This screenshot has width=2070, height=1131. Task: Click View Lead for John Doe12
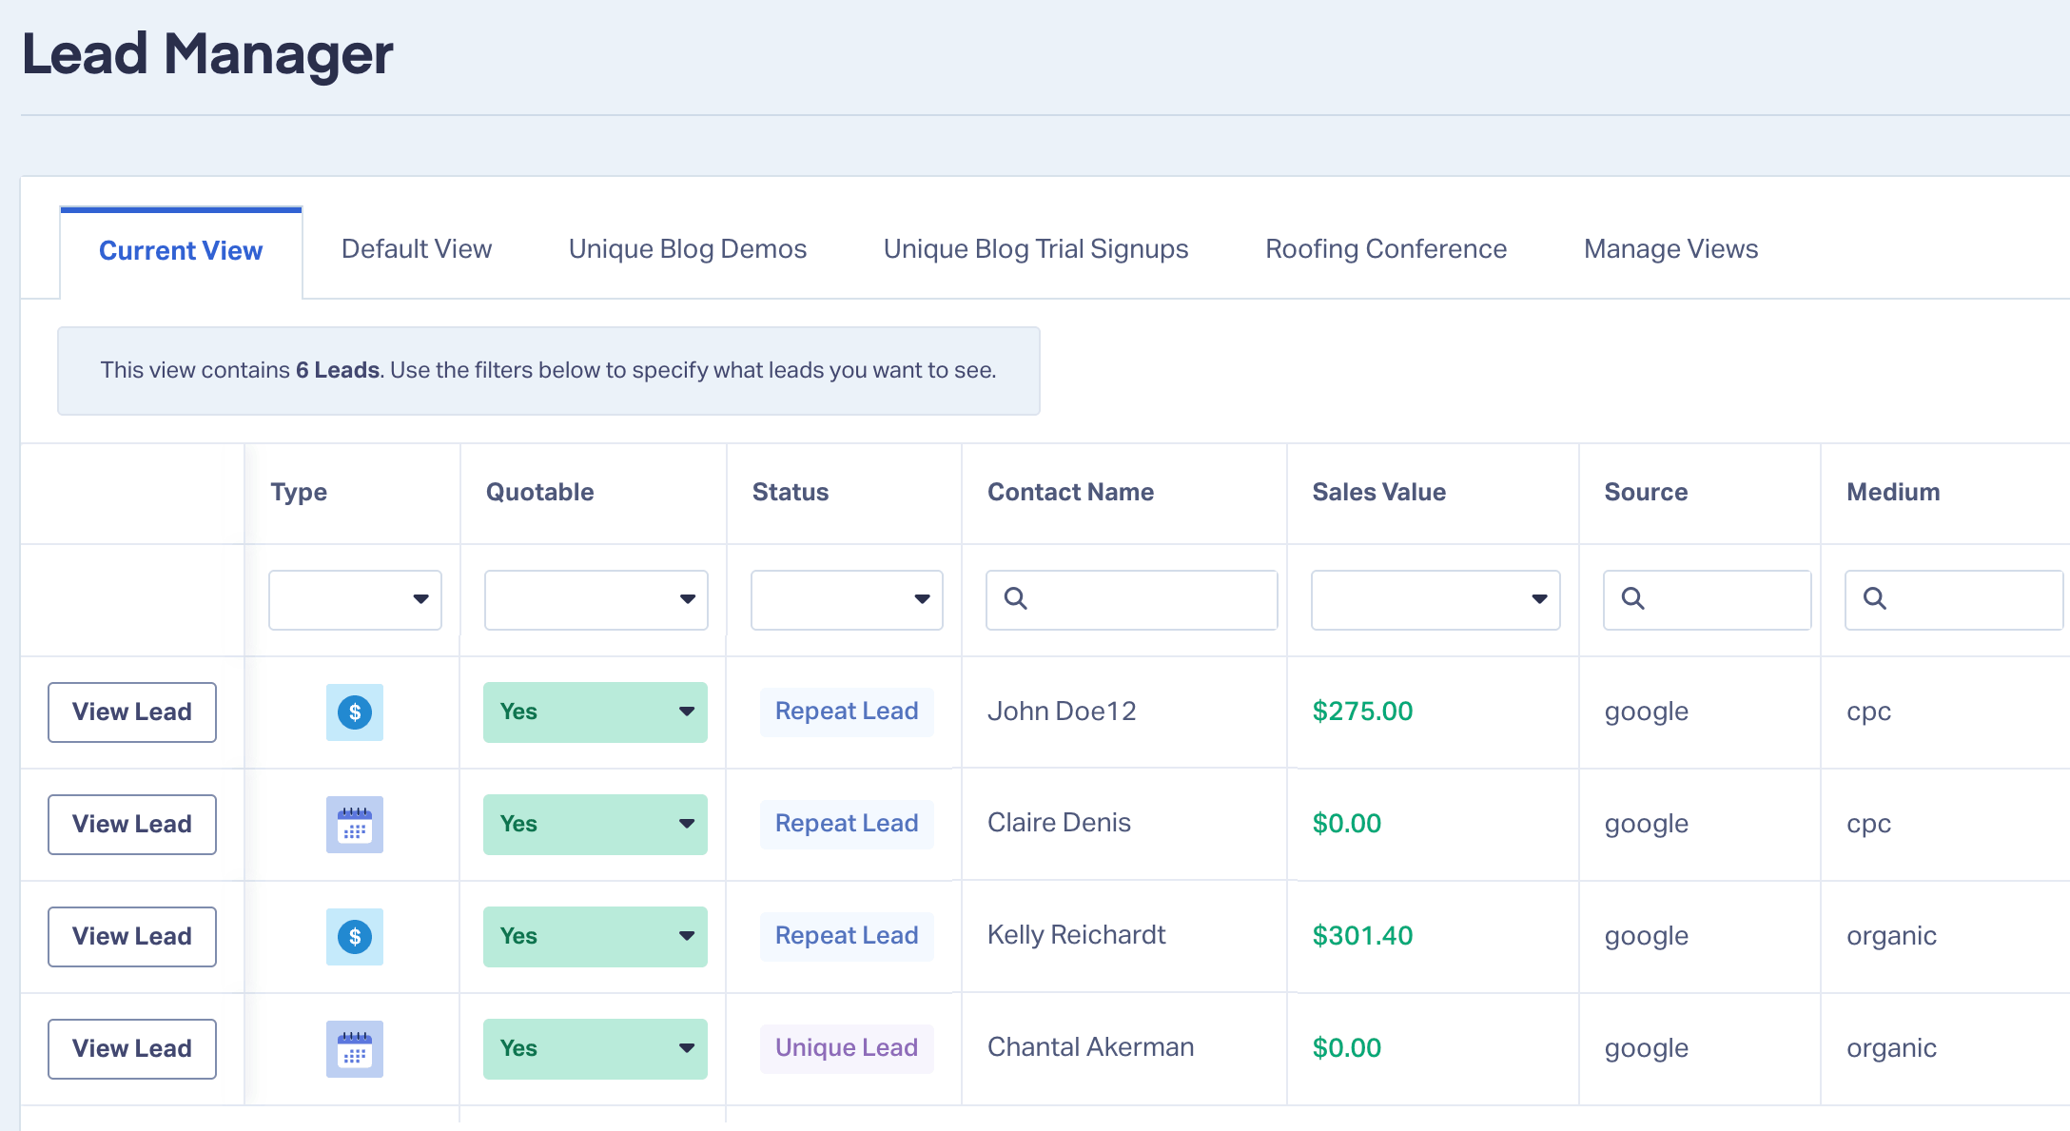click(132, 712)
